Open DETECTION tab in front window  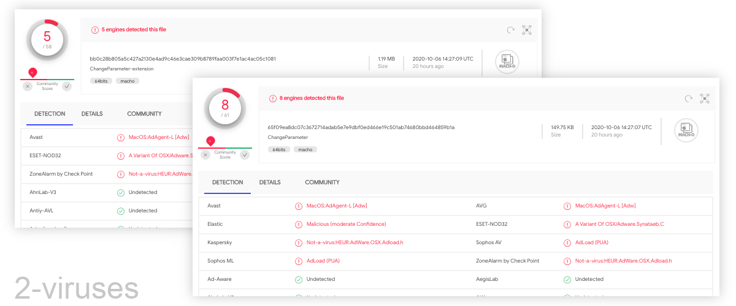(228, 182)
